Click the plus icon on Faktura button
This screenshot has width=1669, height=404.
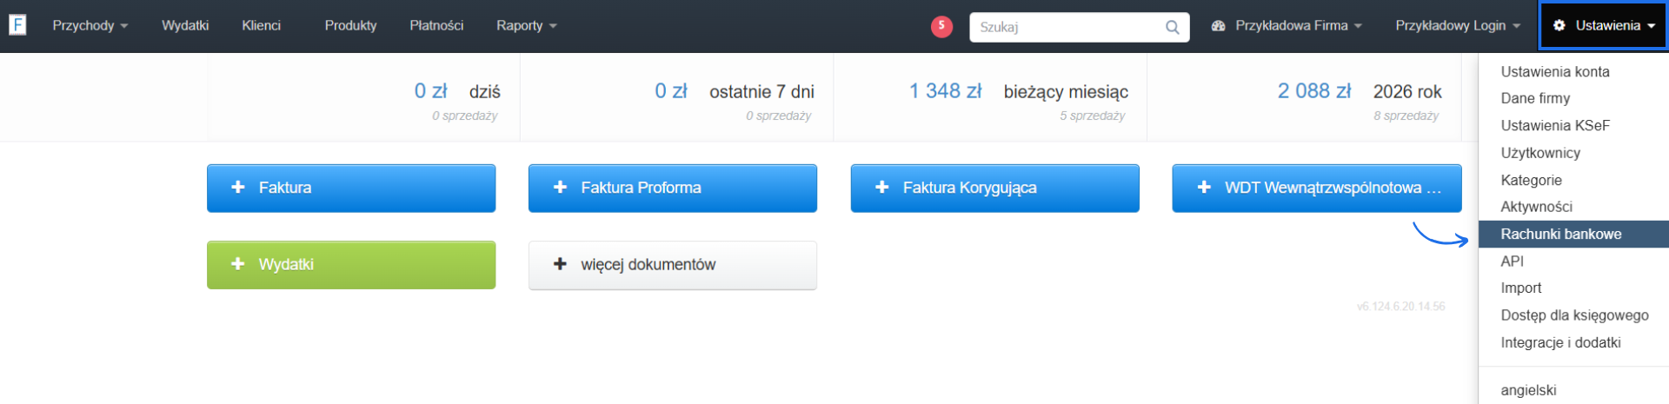point(237,187)
